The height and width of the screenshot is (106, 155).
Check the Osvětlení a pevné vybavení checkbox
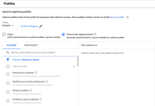[8, 101]
